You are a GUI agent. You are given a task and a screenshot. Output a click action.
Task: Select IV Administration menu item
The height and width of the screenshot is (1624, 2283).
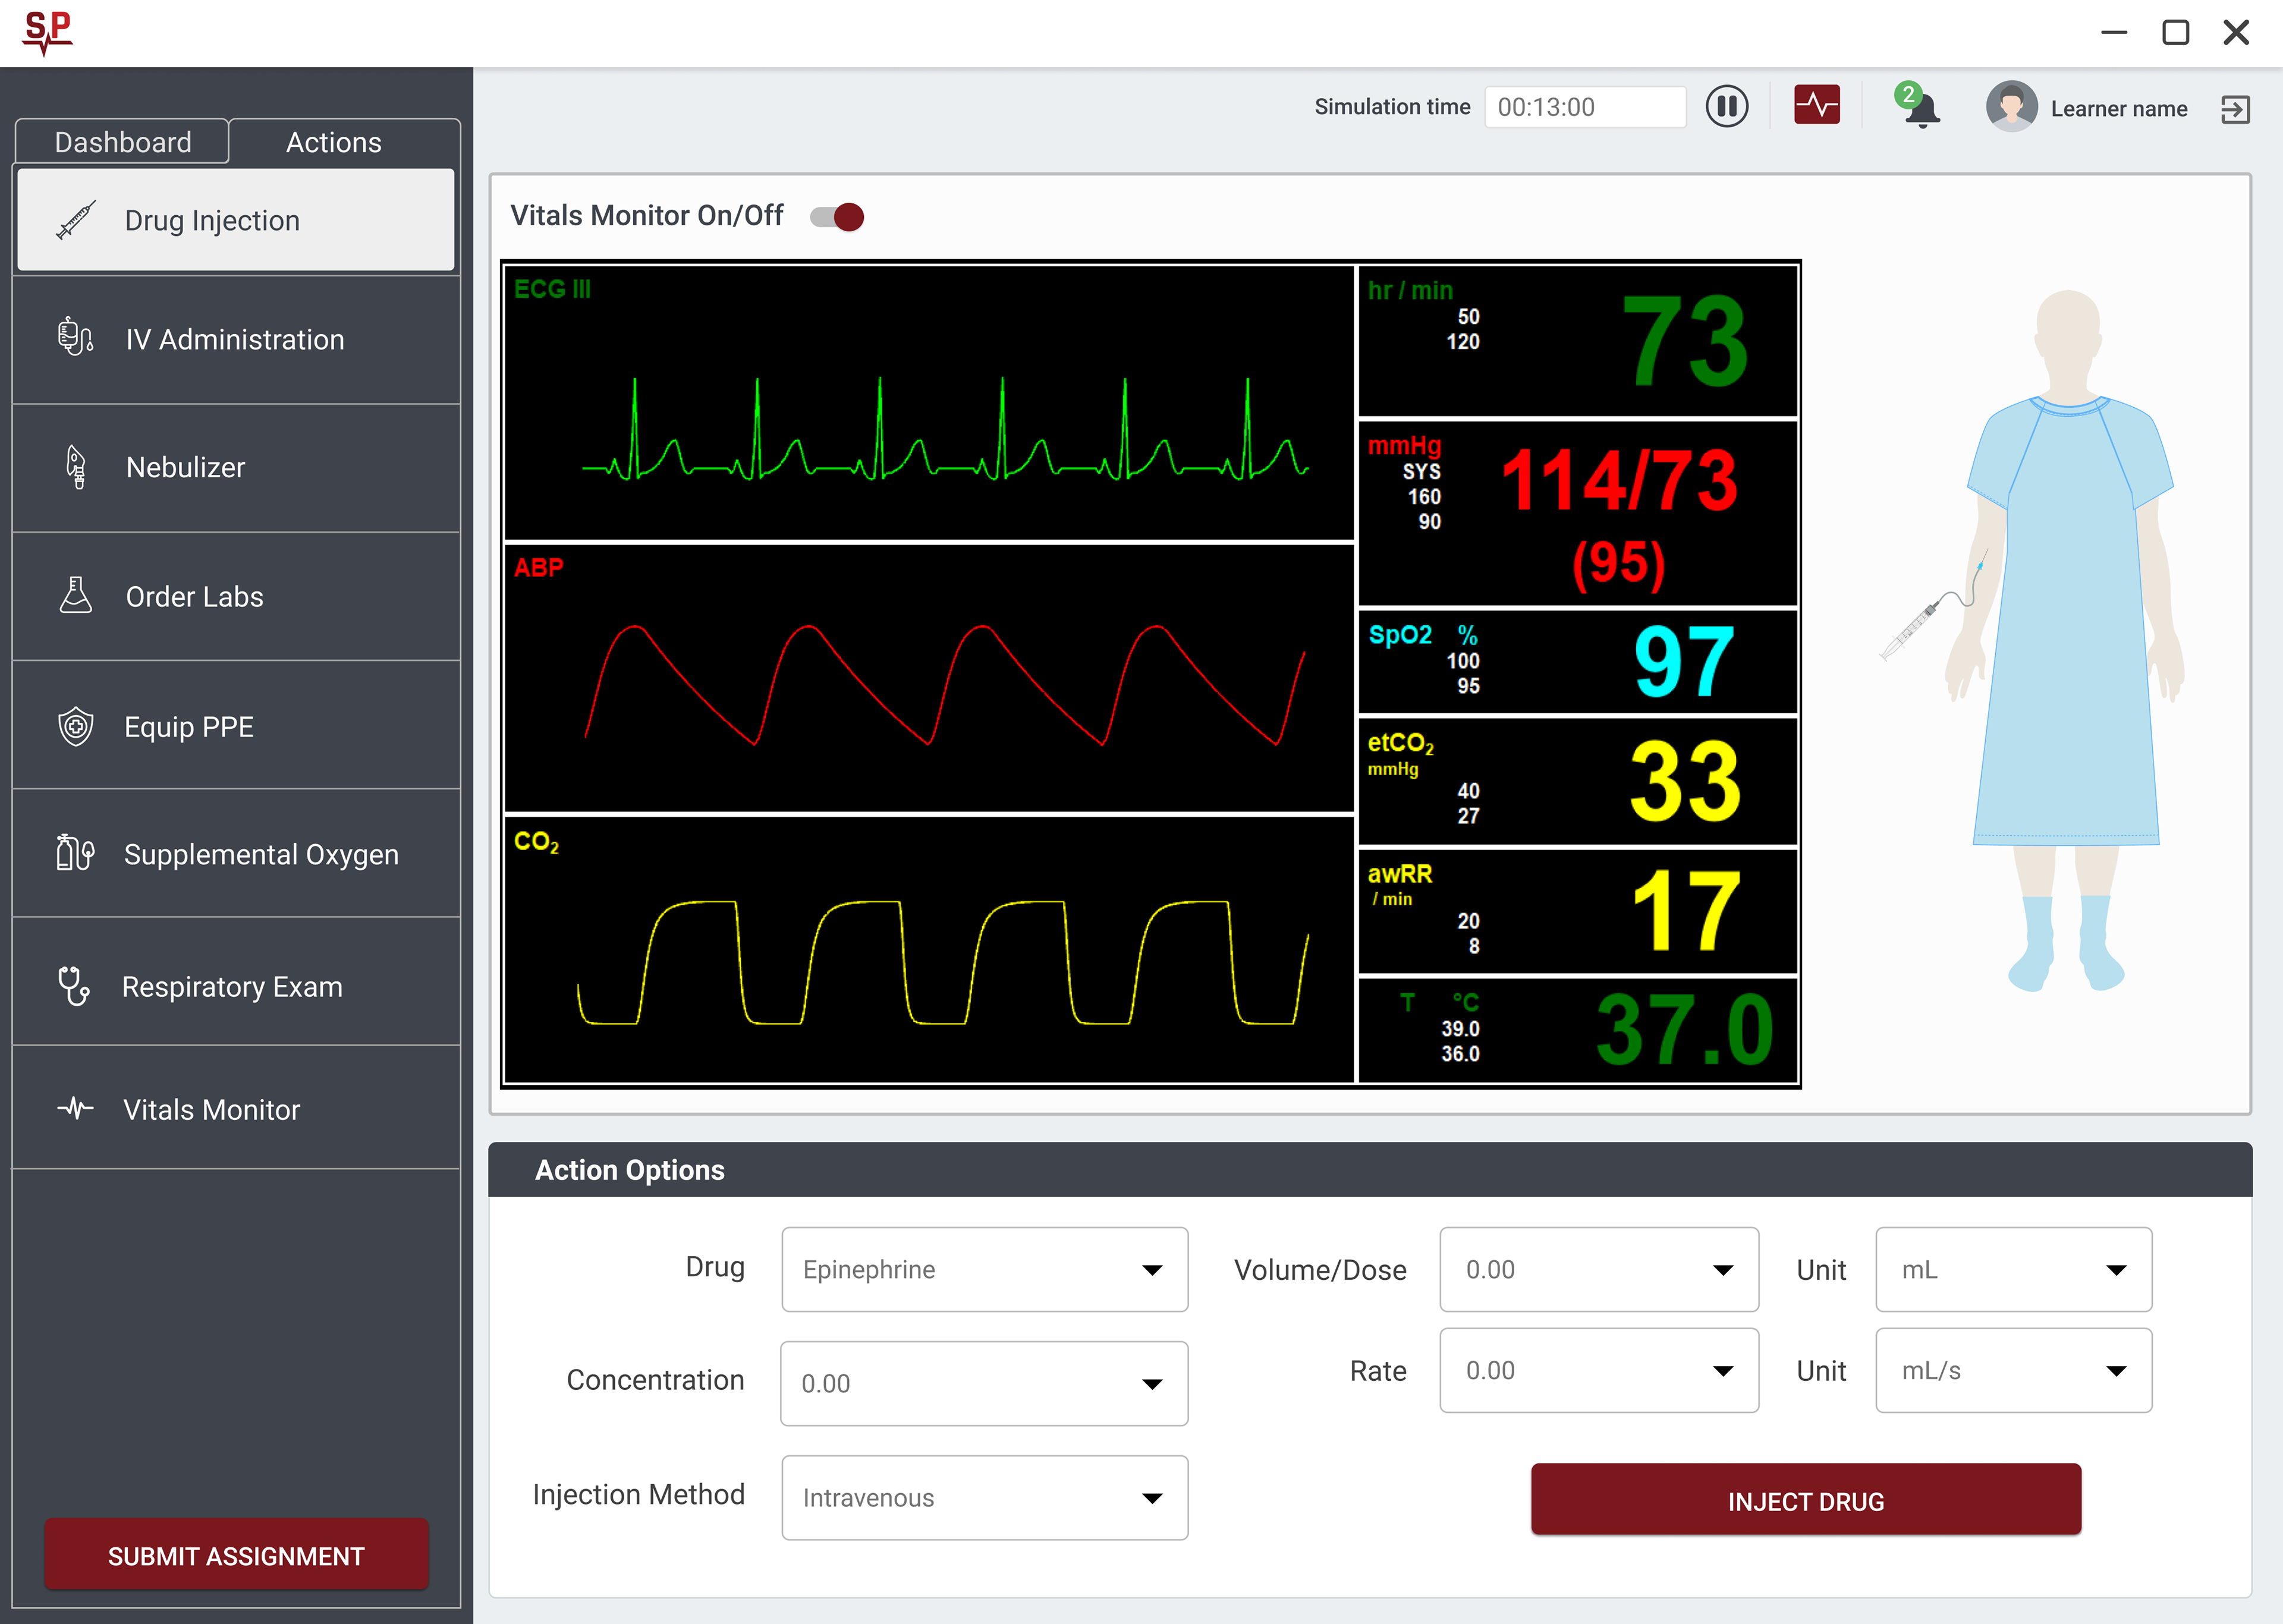tap(236, 339)
